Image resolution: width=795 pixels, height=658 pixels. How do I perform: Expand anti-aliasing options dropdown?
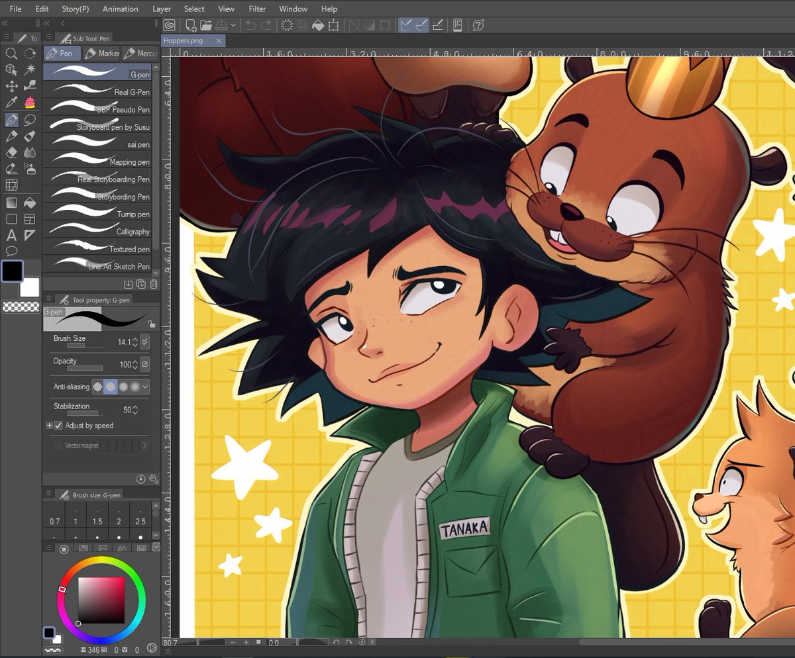pyautogui.click(x=146, y=386)
